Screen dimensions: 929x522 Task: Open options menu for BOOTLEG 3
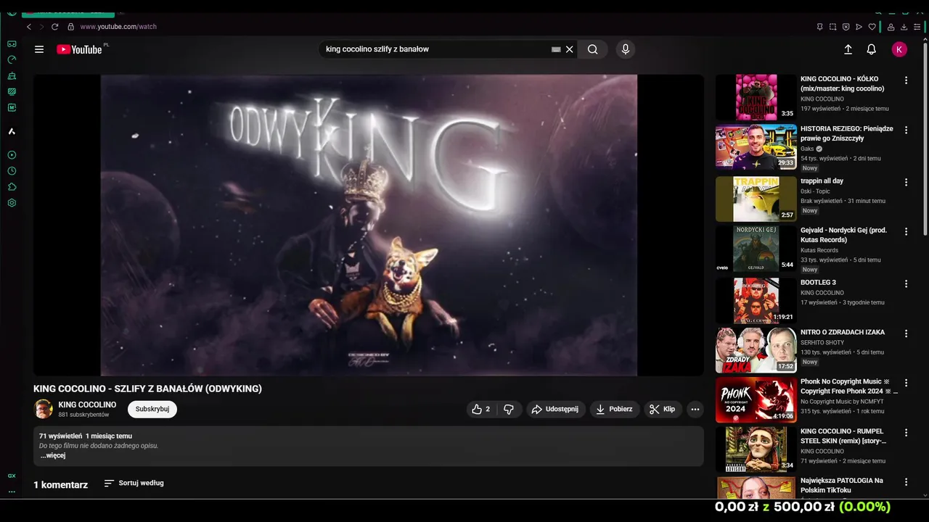[906, 284]
